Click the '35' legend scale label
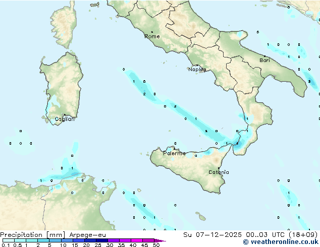The height and width of the screenshot is (247, 320). tap(121, 245)
